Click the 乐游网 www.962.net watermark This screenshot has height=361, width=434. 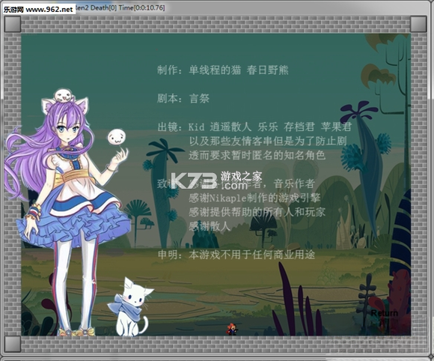39,10
